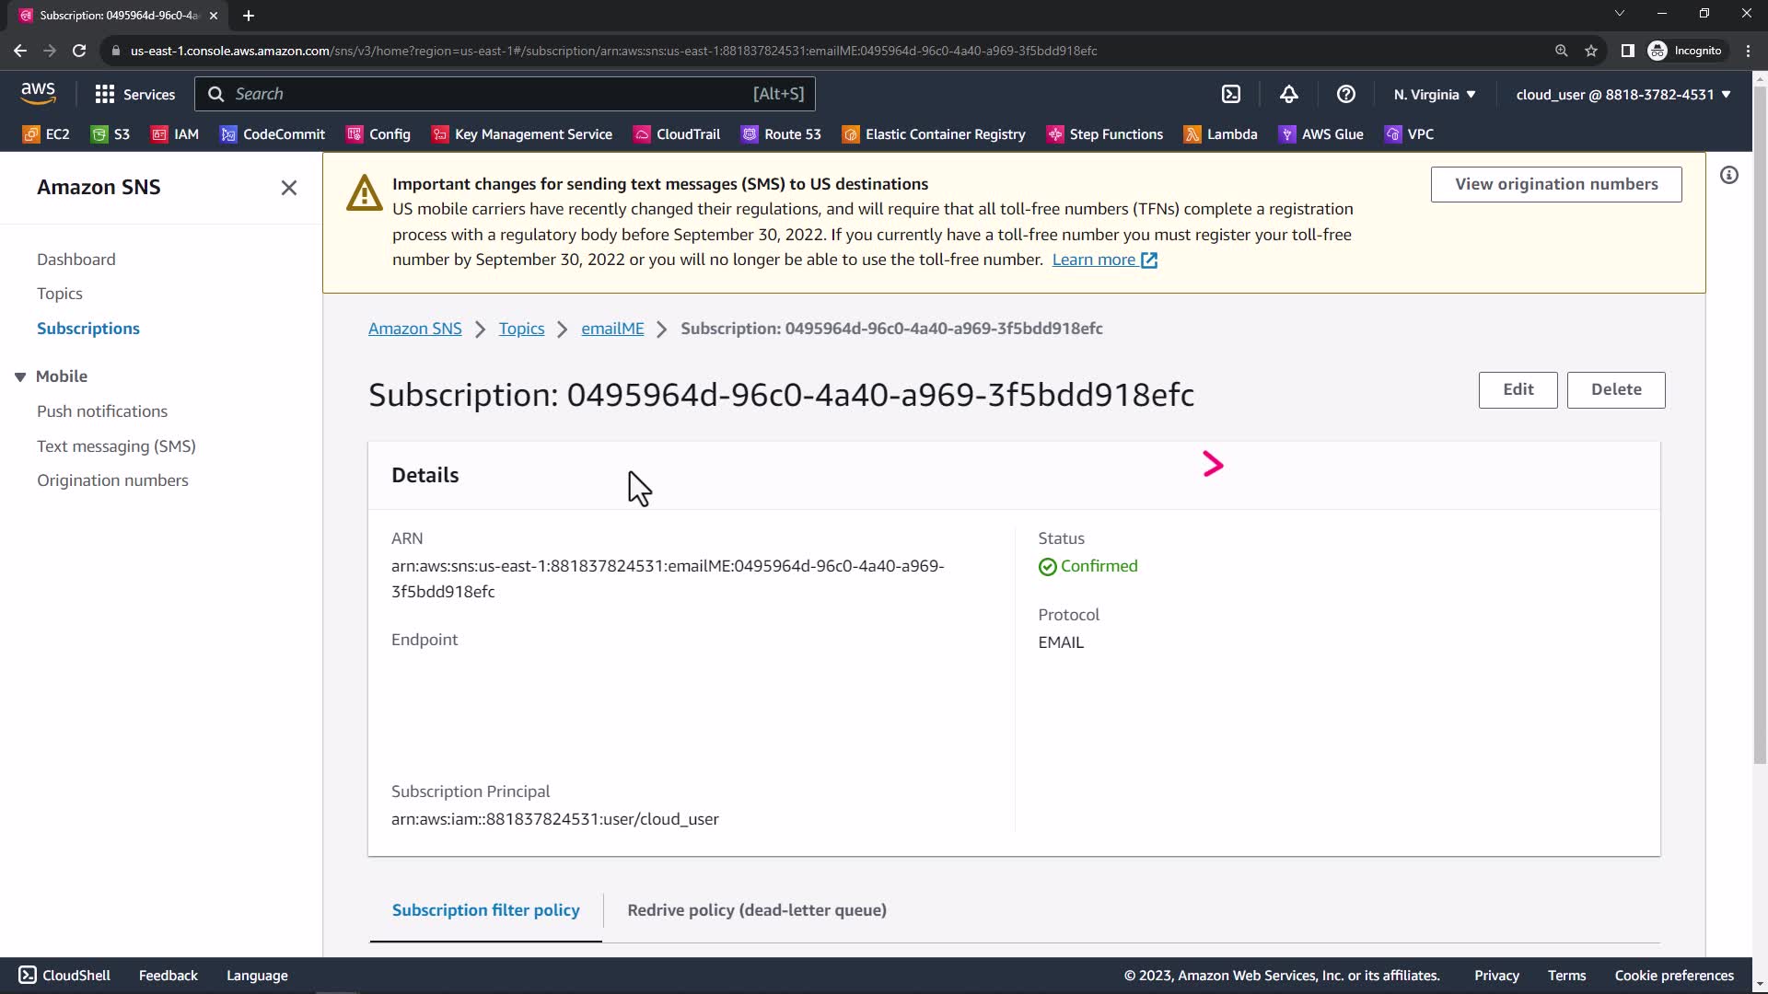Open the Services grid menu icon

click(x=105, y=94)
